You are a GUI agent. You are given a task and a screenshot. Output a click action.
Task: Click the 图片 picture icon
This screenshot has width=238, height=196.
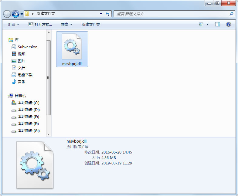click(x=14, y=61)
